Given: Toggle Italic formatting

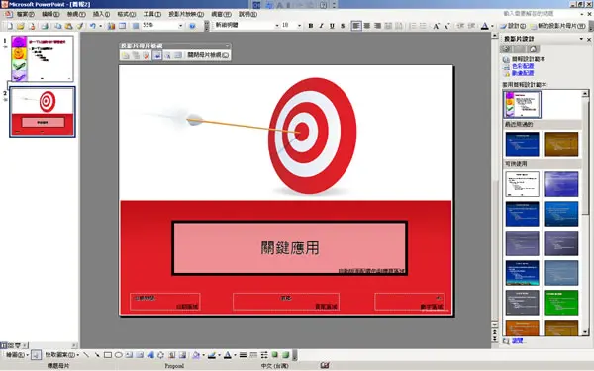Looking at the screenshot, I should point(321,26).
